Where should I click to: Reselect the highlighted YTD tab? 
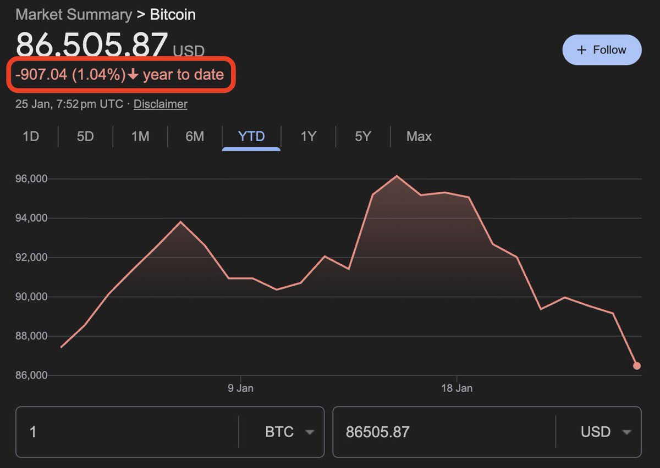pyautogui.click(x=251, y=137)
